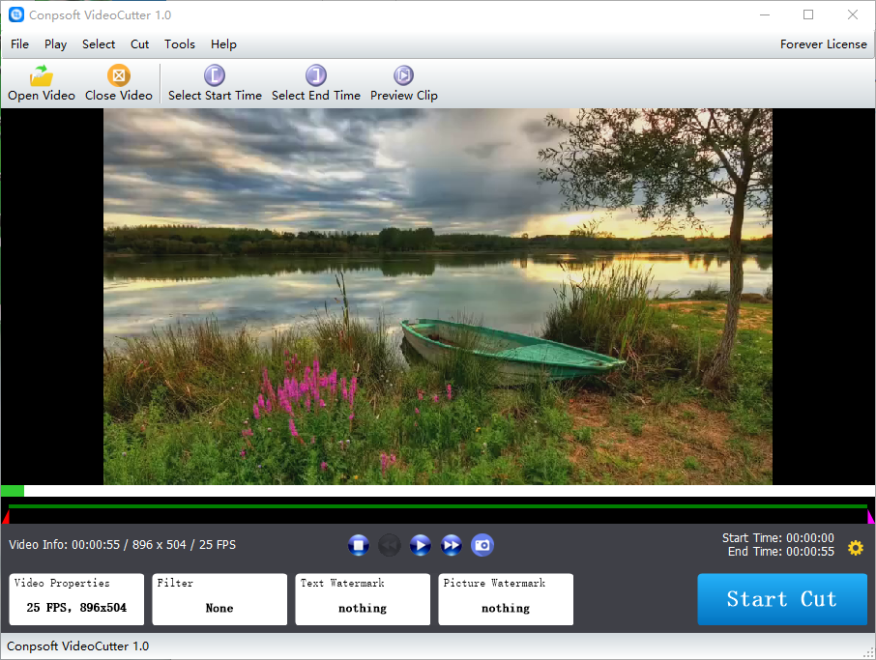This screenshot has height=660, width=876.
Task: Open the Help menu
Action: [x=223, y=44]
